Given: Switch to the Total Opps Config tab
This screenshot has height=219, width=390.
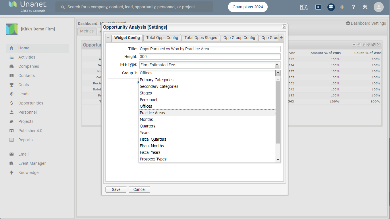Looking at the screenshot, I should pyautogui.click(x=162, y=38).
